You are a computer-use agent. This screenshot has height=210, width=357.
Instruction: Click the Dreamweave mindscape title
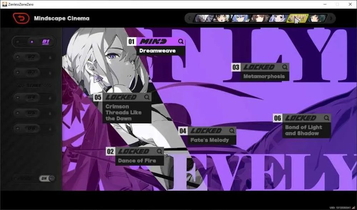[157, 51]
